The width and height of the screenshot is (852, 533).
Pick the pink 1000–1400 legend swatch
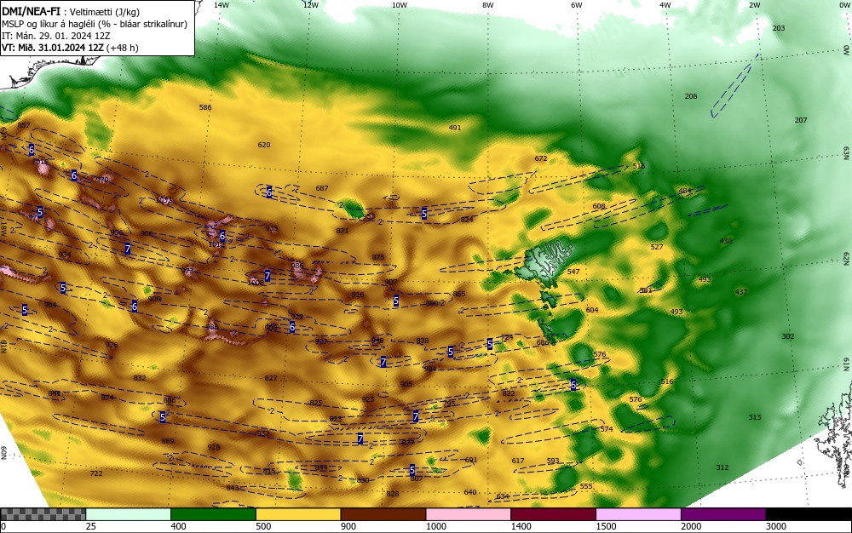[469, 514]
